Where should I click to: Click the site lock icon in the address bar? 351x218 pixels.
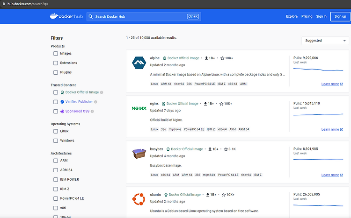(4, 4)
